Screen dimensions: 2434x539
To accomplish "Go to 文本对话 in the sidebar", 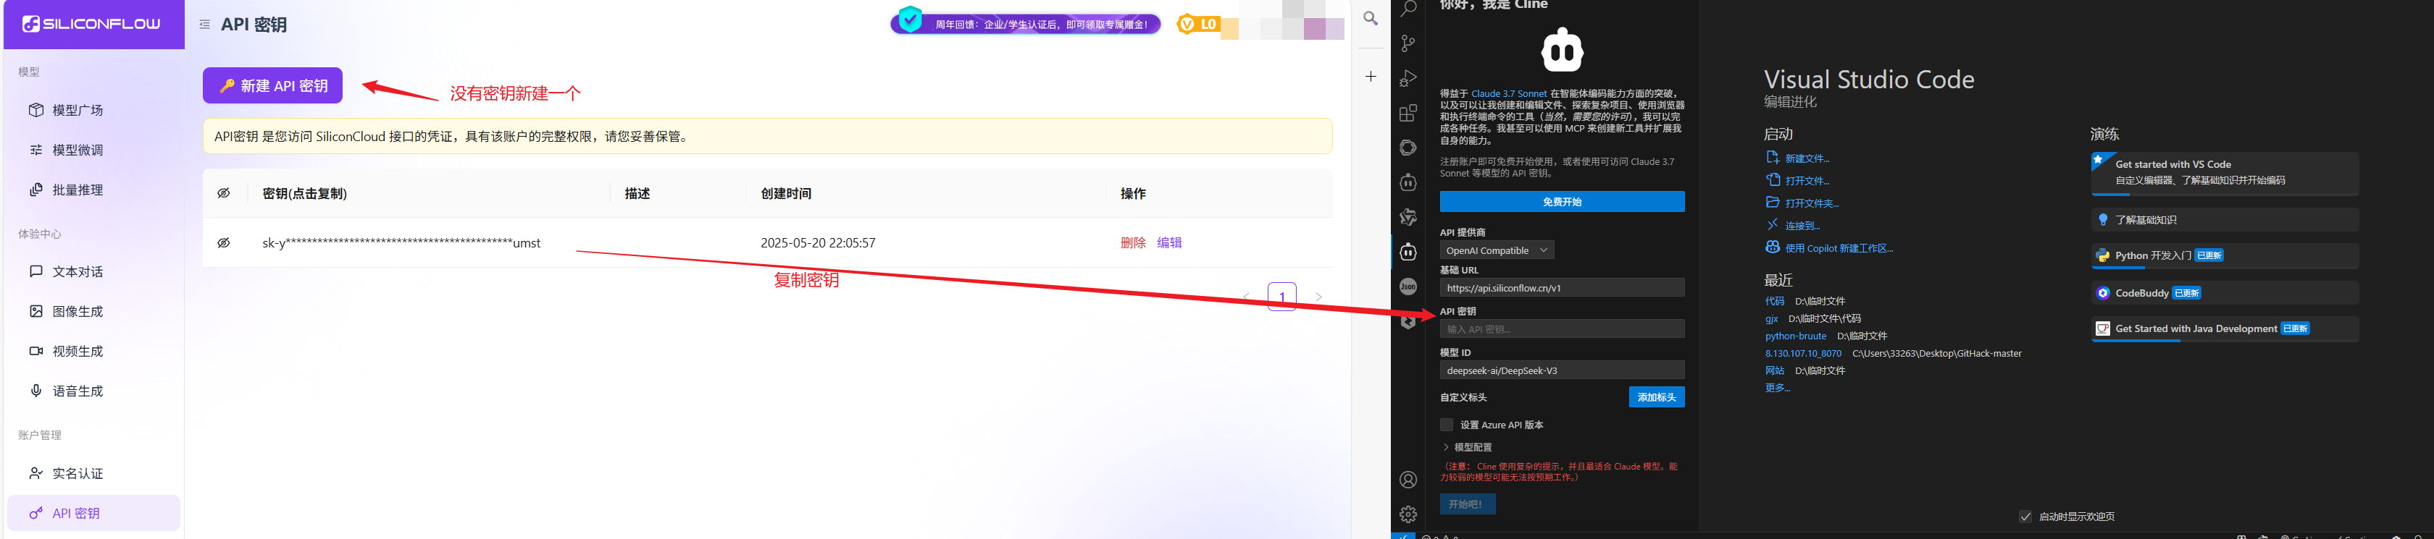I will [x=93, y=272].
